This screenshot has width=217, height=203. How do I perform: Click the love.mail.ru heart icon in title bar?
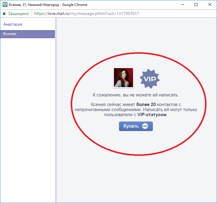[x=5, y=4]
